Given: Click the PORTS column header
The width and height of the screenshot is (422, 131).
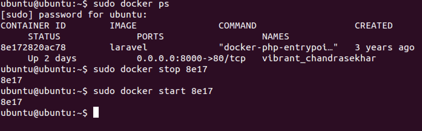Looking at the screenshot, I should [x=150, y=36].
